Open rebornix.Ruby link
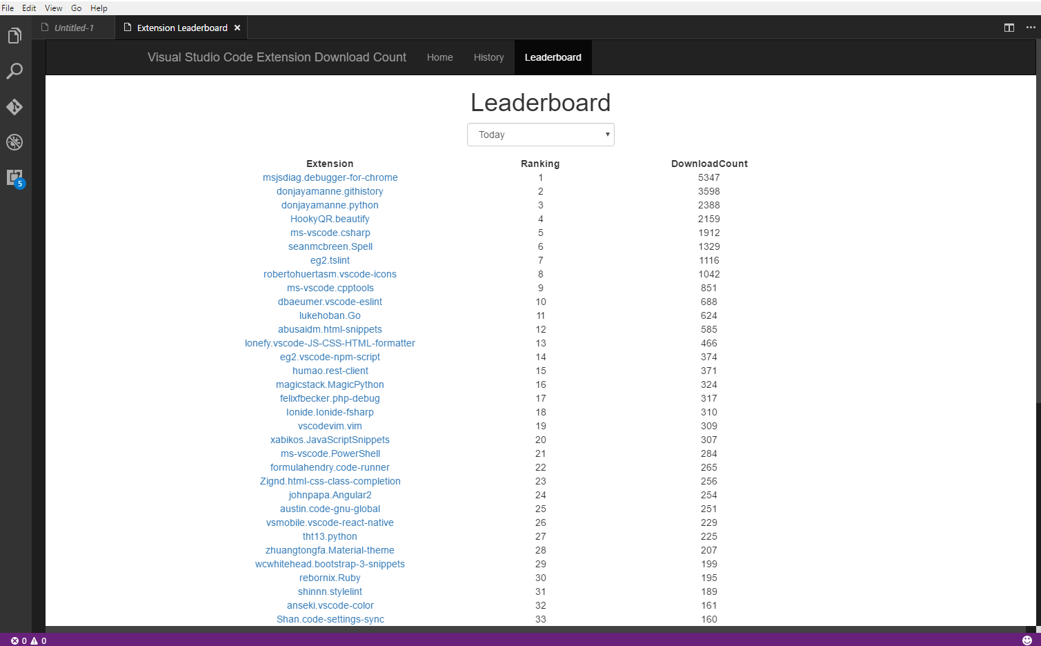Viewport: 1041px width, 646px height. point(330,578)
